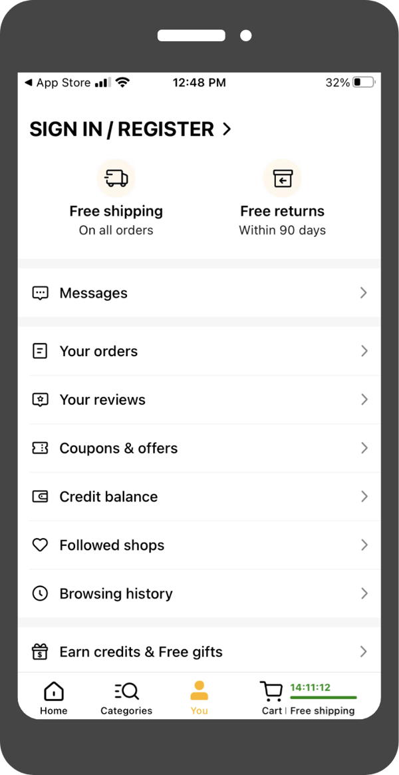
Task: Expand the Credit balance chevron
Action: click(x=363, y=497)
